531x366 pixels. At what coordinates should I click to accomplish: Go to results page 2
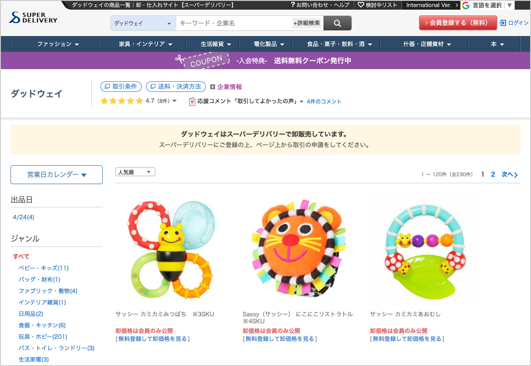(493, 174)
